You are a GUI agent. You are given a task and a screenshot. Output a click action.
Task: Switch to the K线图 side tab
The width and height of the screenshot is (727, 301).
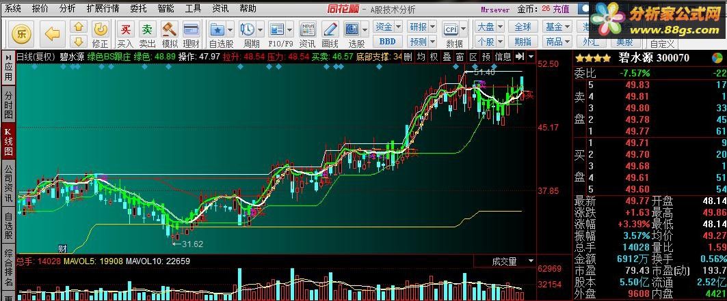click(8, 141)
